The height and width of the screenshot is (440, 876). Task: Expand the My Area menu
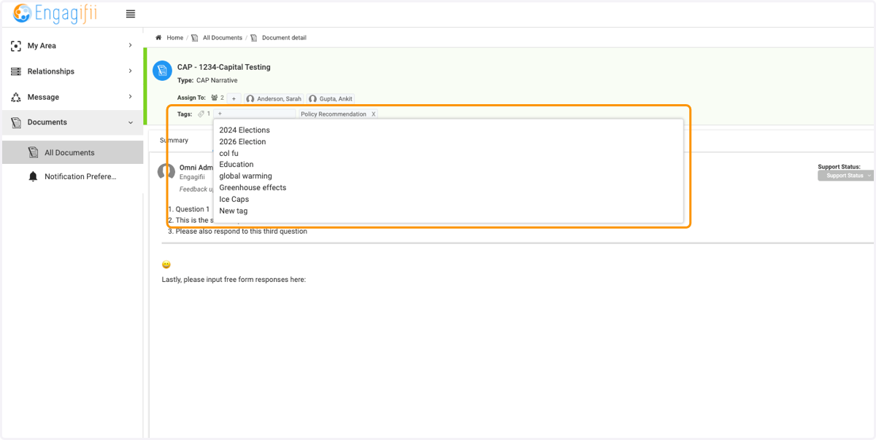click(130, 46)
